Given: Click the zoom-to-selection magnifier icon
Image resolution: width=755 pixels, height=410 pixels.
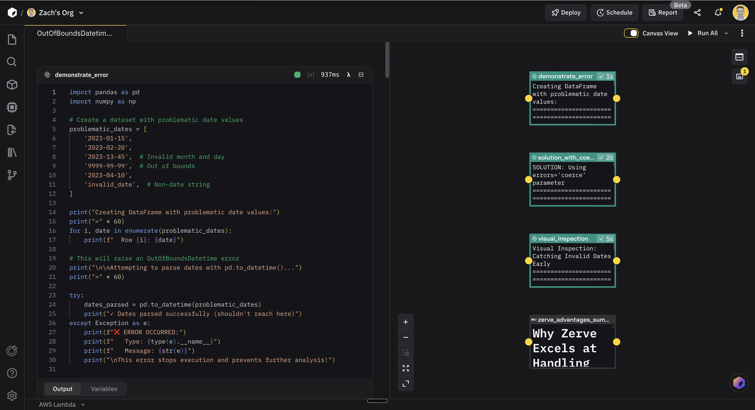Looking at the screenshot, I should [406, 353].
